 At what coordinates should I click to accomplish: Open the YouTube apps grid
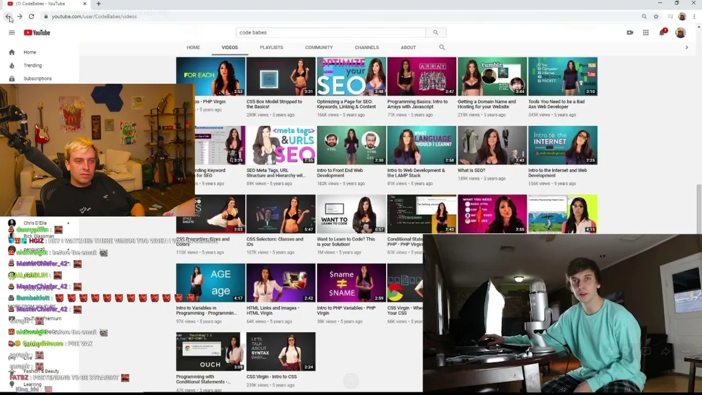646,33
